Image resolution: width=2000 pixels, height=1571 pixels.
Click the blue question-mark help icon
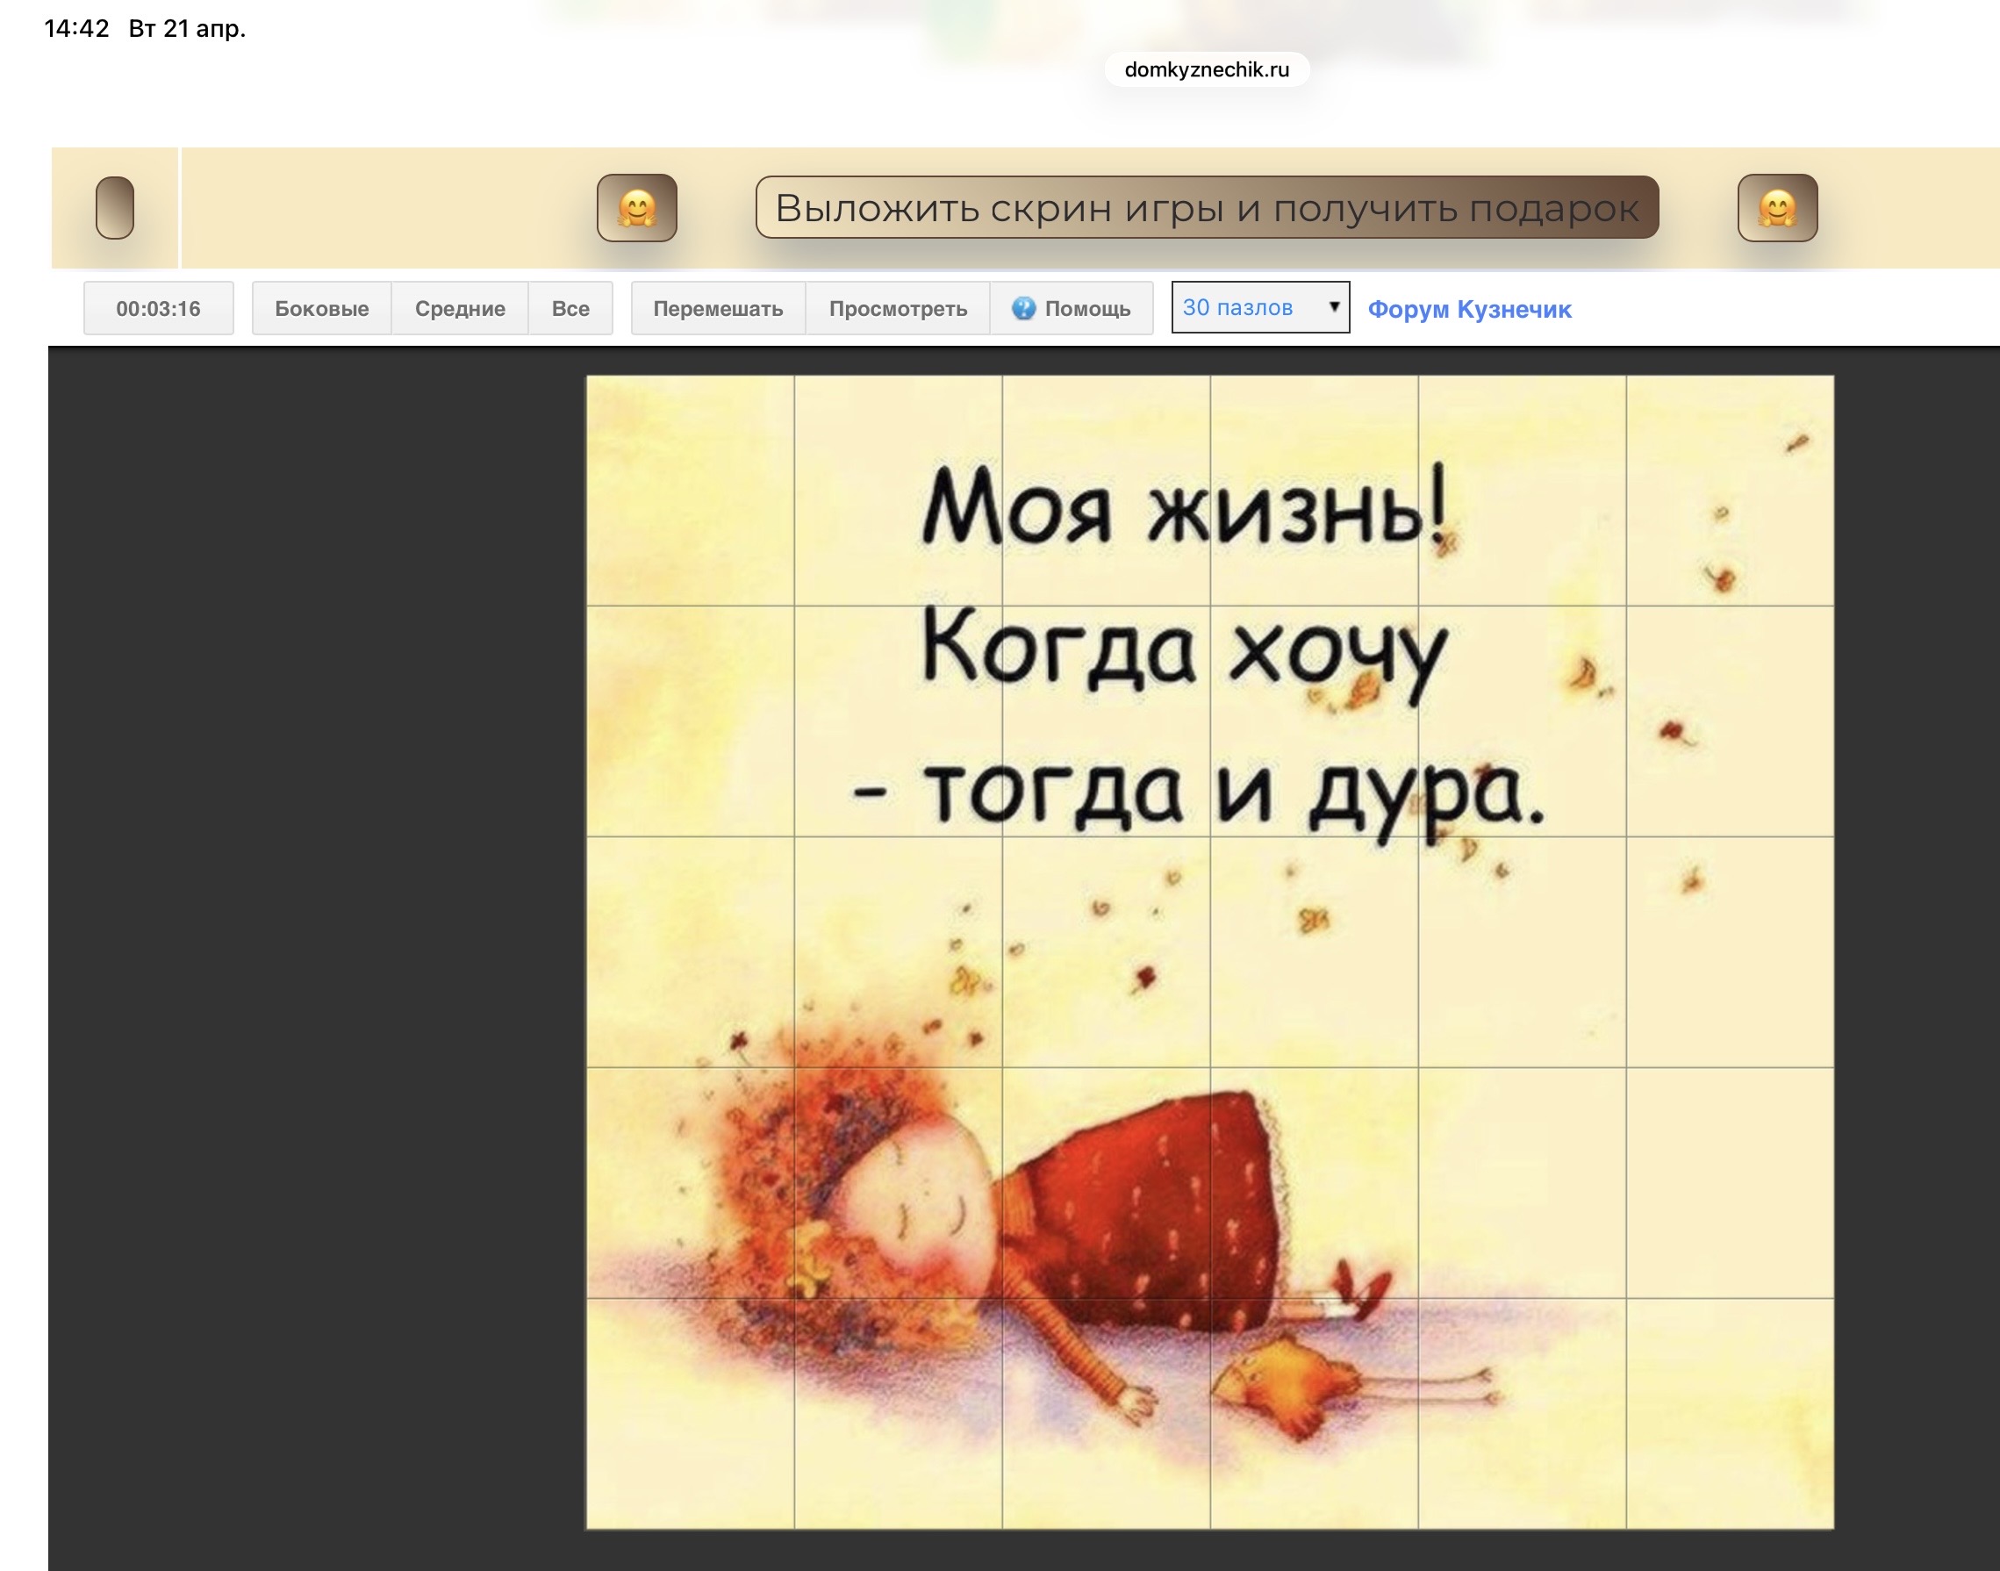click(1022, 308)
